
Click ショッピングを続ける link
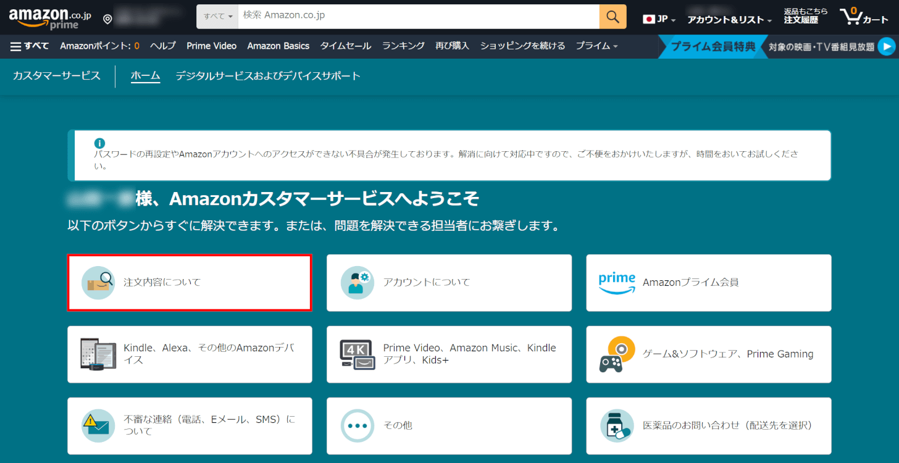point(522,46)
